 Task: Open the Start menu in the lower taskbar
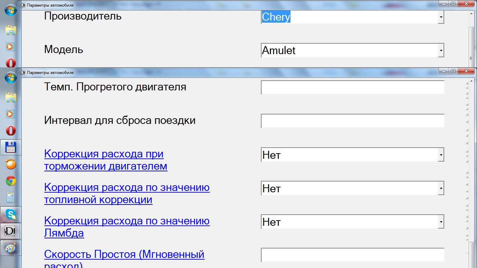point(10,77)
